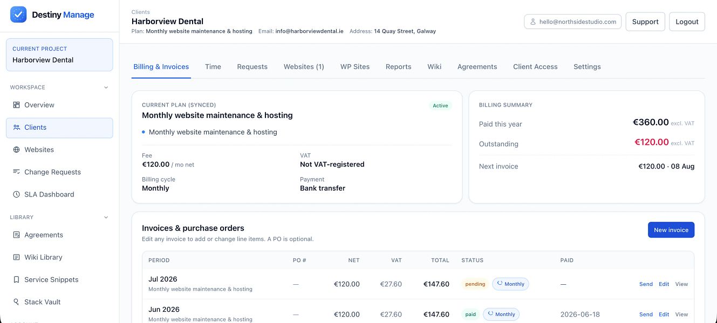Switch to the Time tab
The image size is (717, 323).
(213, 67)
